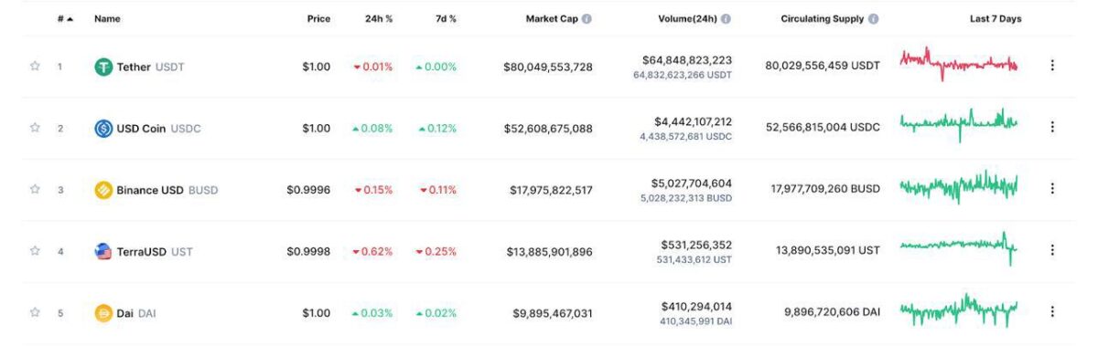This screenshot has height=346, width=1098.
Task: Show Circulating Supply info tooltip icon
Action: [x=874, y=18]
